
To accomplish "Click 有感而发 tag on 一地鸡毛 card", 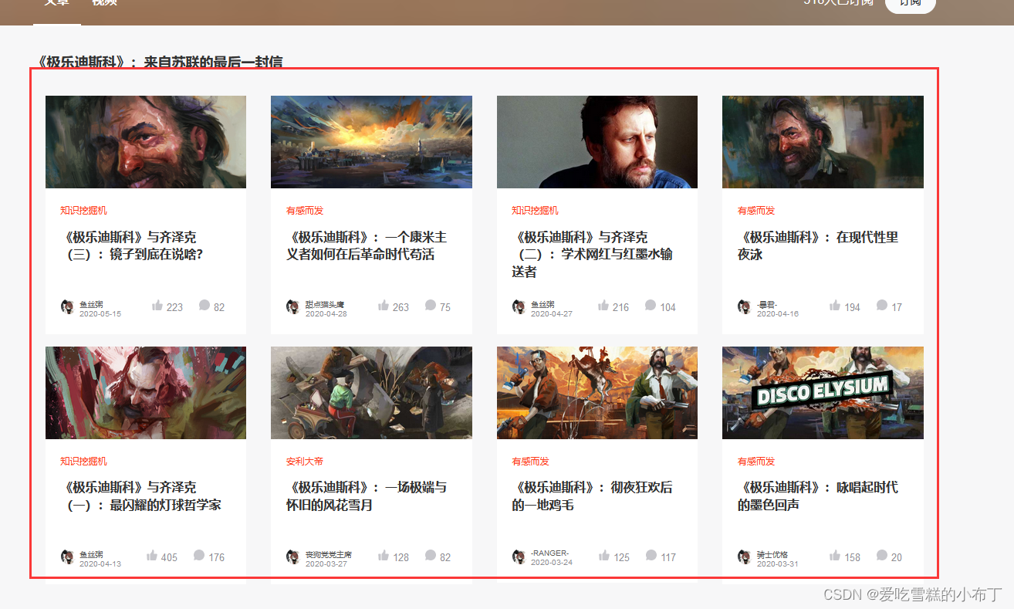I will [530, 461].
